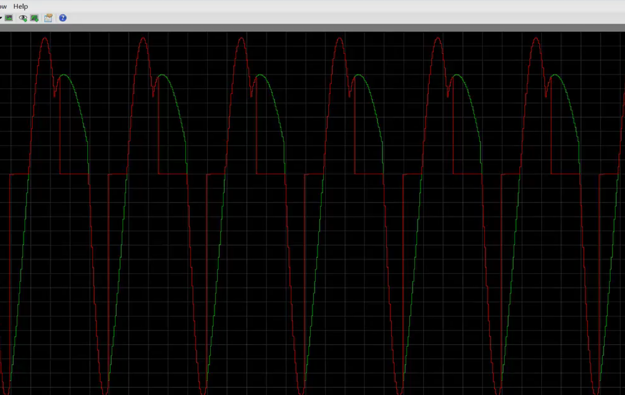The height and width of the screenshot is (395, 625).
Task: Click the notch between first red peak and green hump
Action: [x=54, y=94]
